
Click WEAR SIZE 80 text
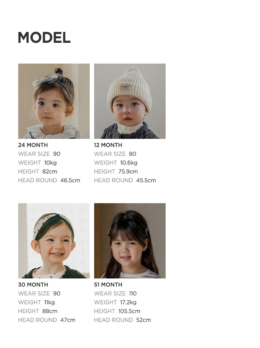click(x=115, y=154)
